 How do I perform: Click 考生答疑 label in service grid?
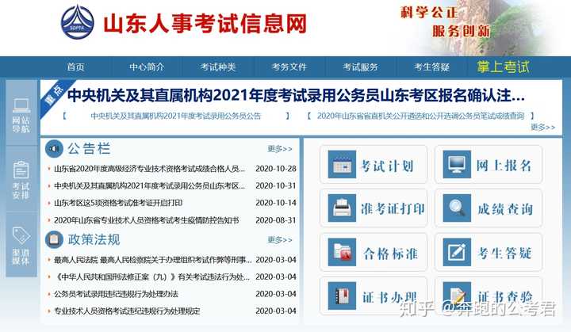coord(504,253)
